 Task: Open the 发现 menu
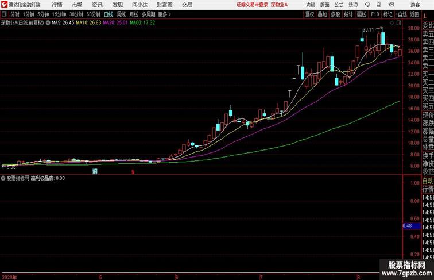pyautogui.click(x=117, y=5)
